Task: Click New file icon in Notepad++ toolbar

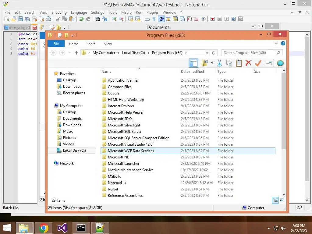Action: click(x=7, y=19)
